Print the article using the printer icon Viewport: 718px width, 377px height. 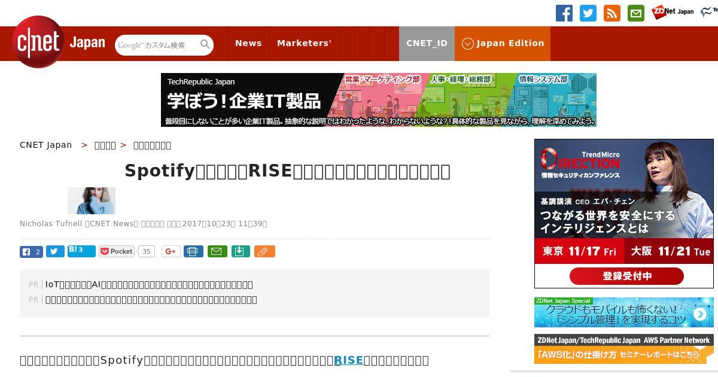(x=193, y=251)
